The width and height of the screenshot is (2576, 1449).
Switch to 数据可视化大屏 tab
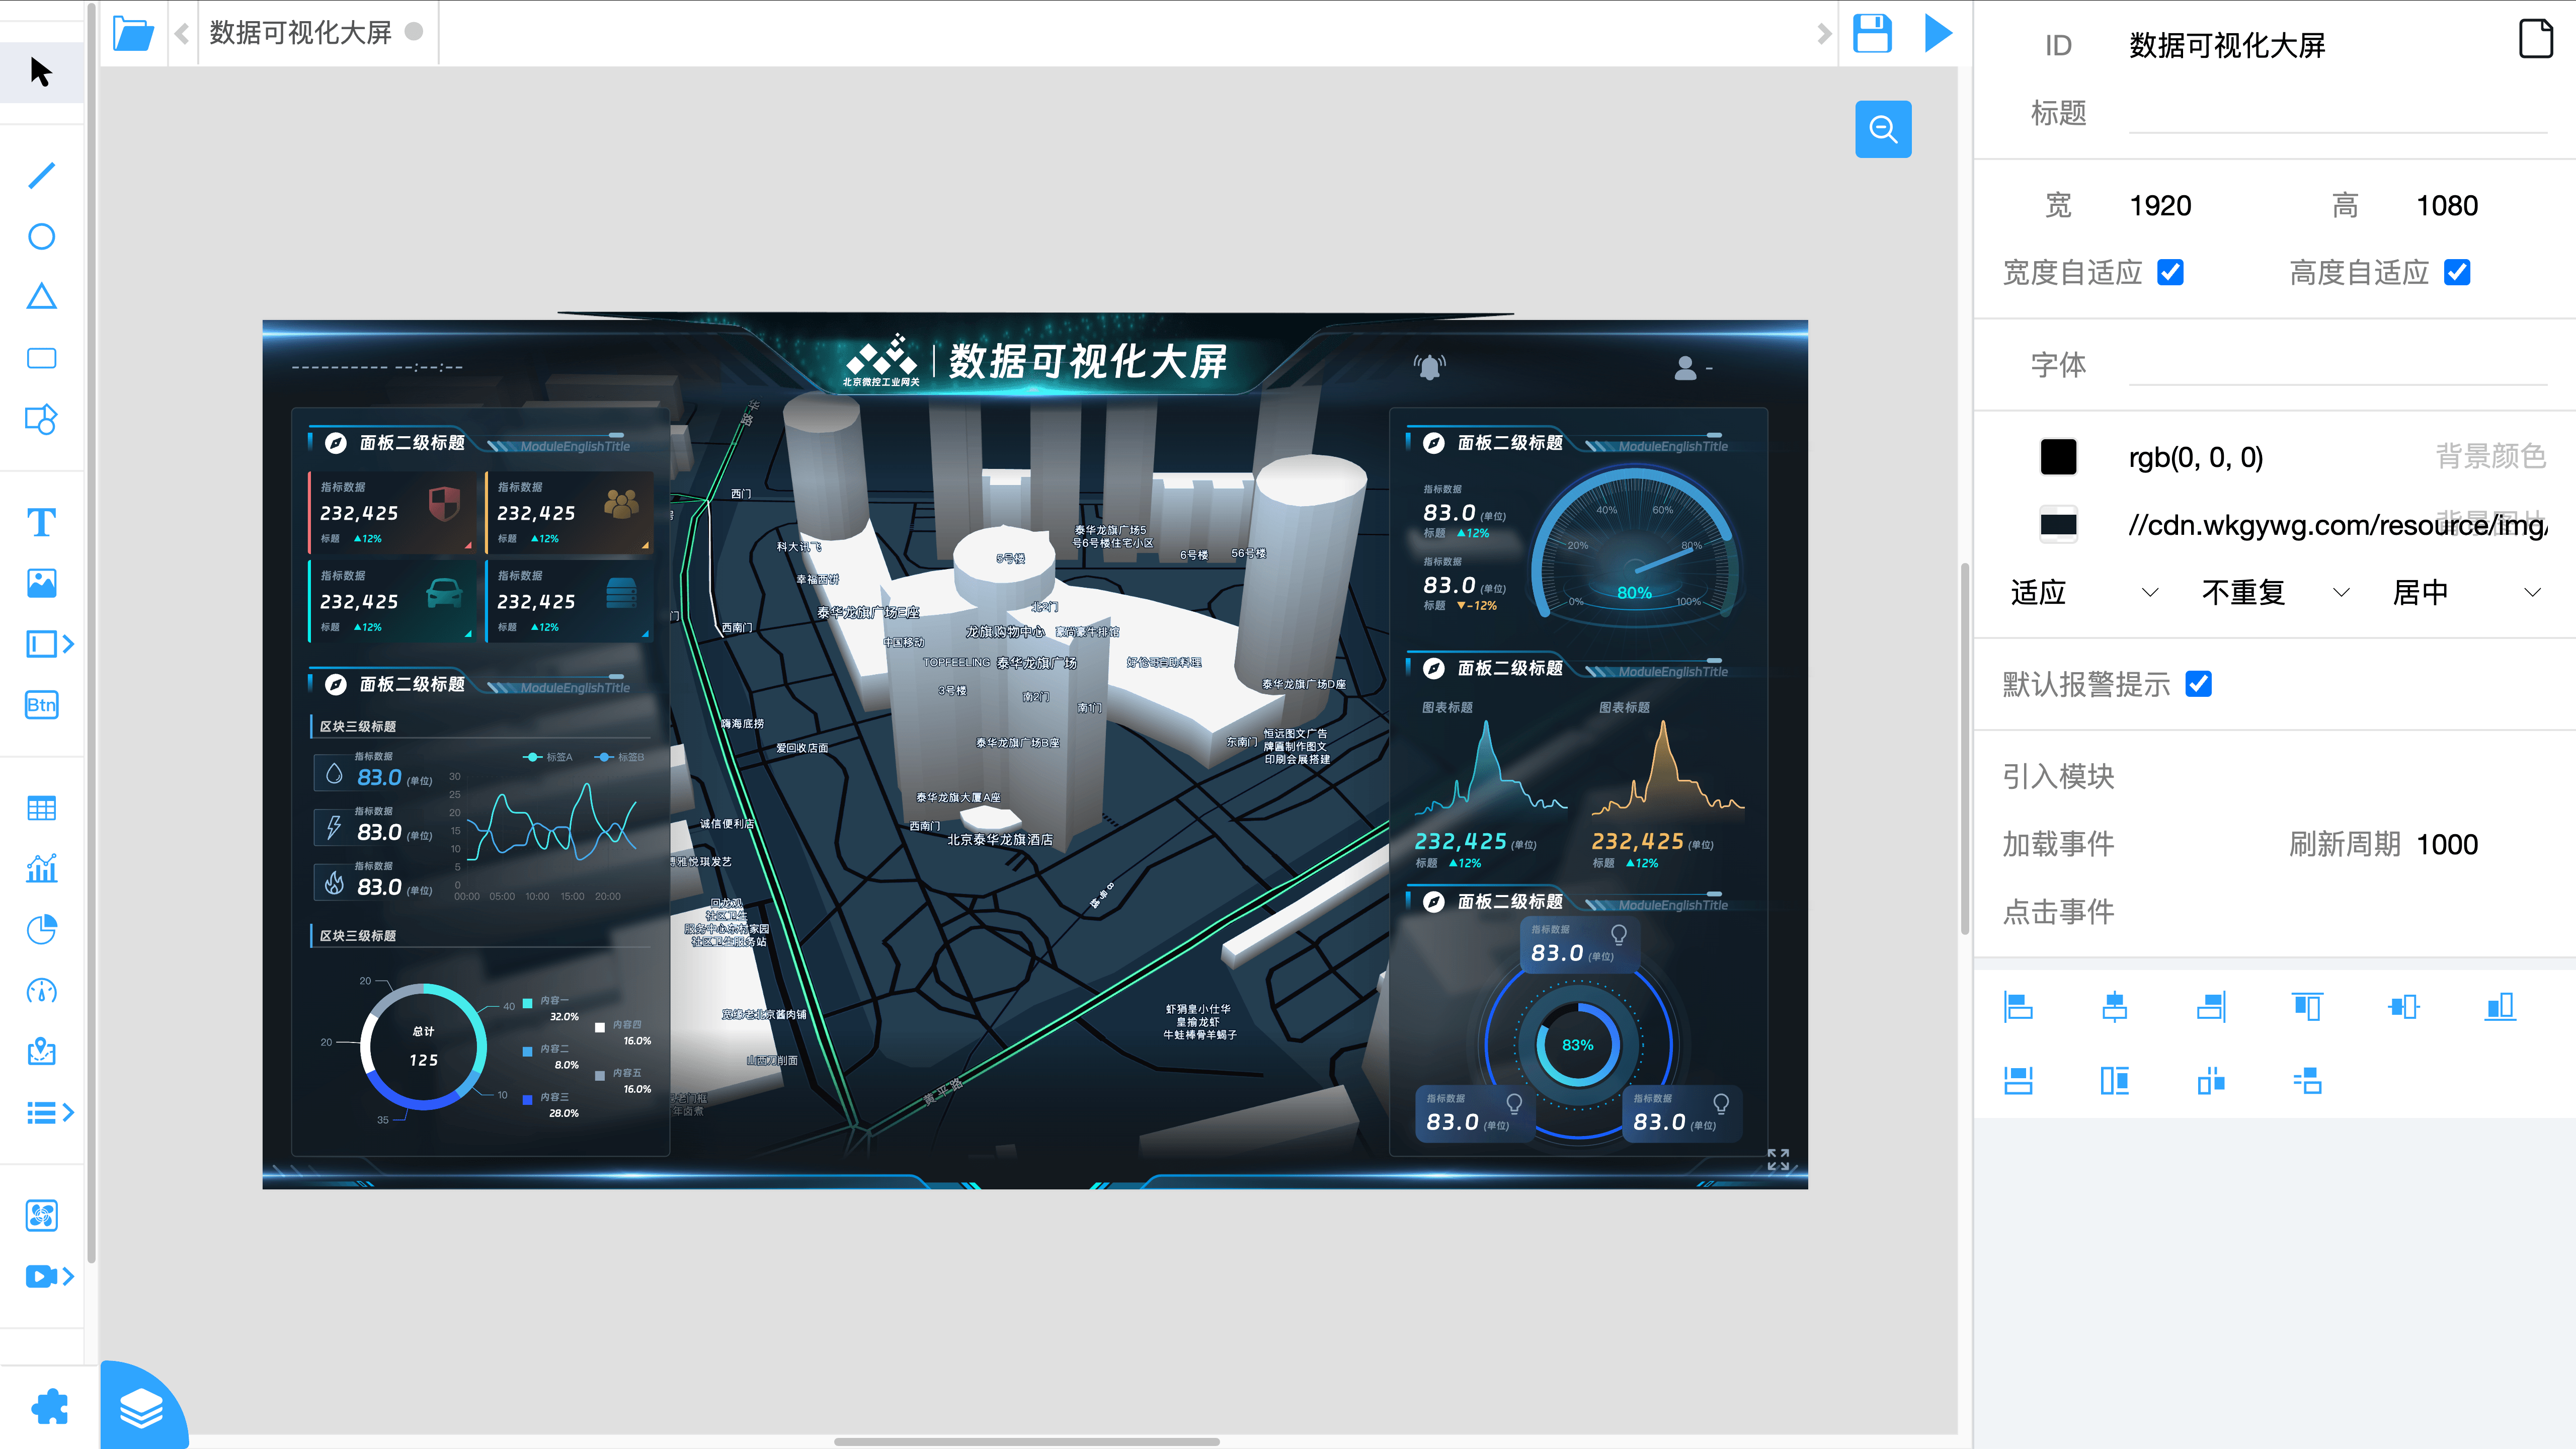300,33
